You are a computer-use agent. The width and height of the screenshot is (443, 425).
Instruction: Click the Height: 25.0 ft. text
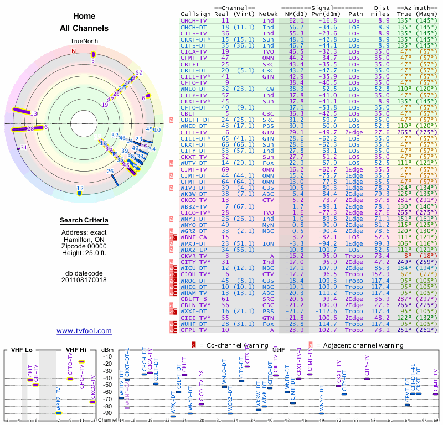click(x=84, y=253)
